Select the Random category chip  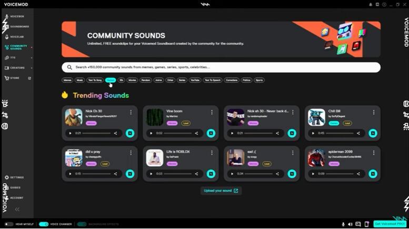(x=146, y=80)
